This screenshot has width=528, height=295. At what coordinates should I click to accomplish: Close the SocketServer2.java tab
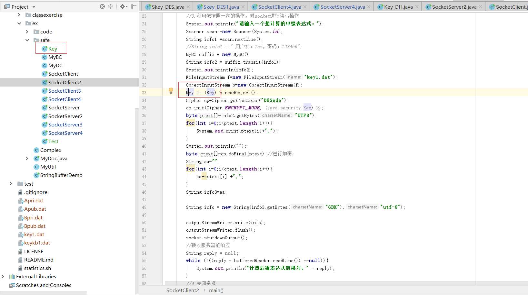click(x=480, y=7)
